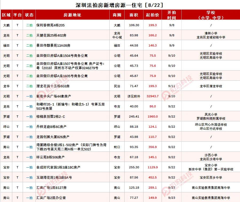Viewport: 240px width, 202px height.
Task: Click starting price 1960.0
Action: [x=153, y=116]
